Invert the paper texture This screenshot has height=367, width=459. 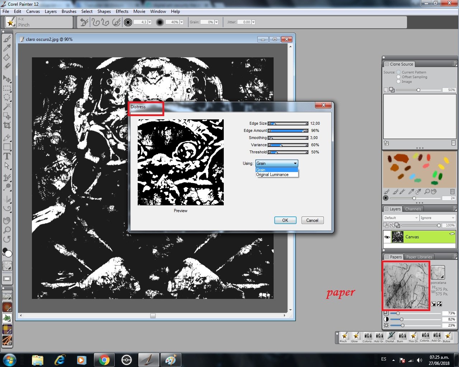tap(440, 304)
